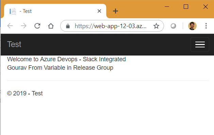The image size is (214, 135).
Task: Maximize the browser window
Action: (186, 6)
